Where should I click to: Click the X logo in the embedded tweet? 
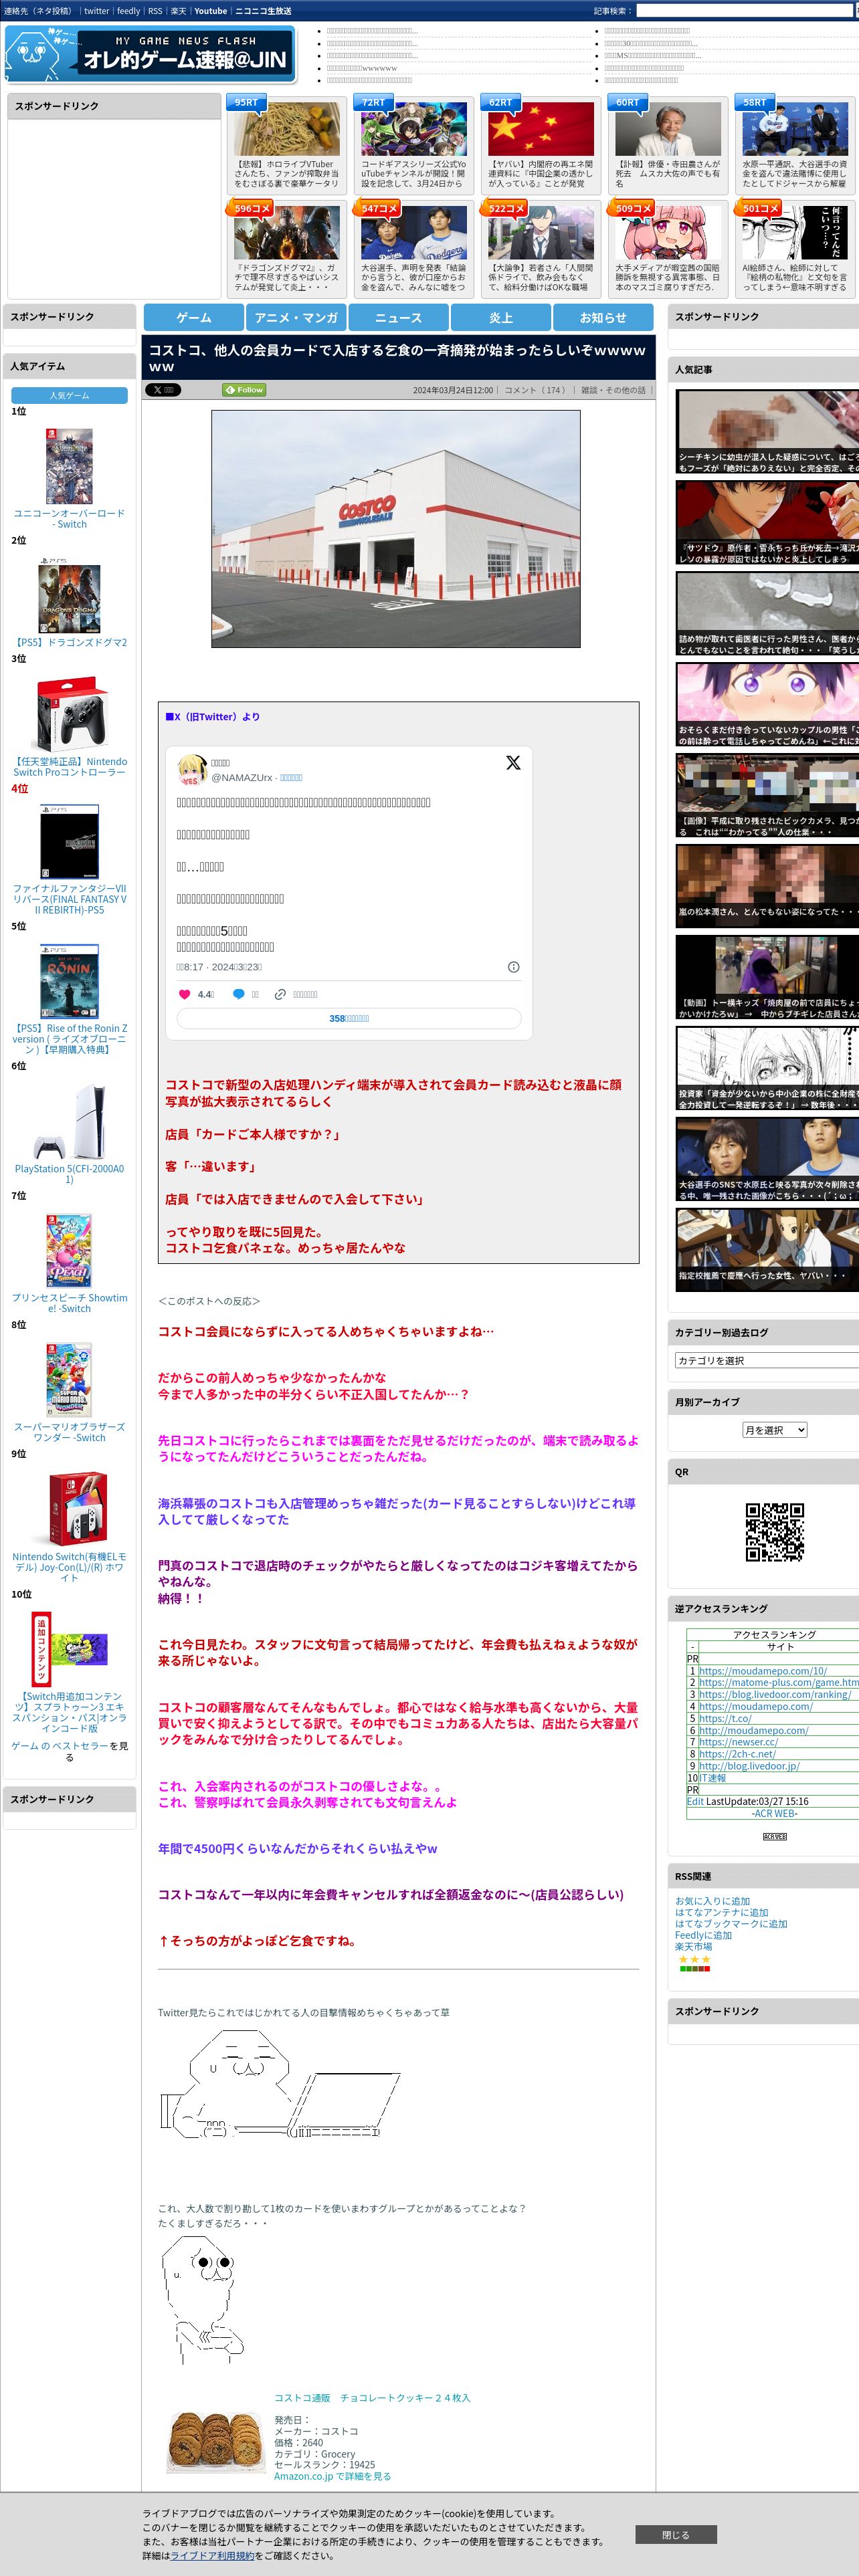(x=513, y=762)
